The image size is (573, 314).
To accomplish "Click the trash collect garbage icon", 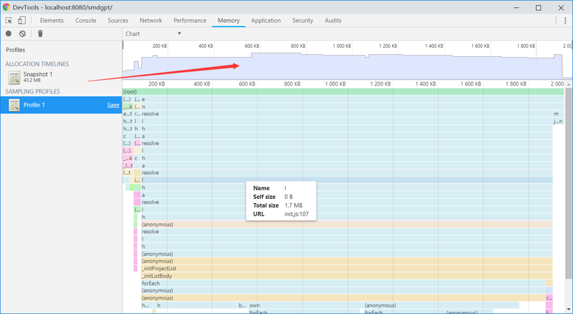I will (40, 34).
